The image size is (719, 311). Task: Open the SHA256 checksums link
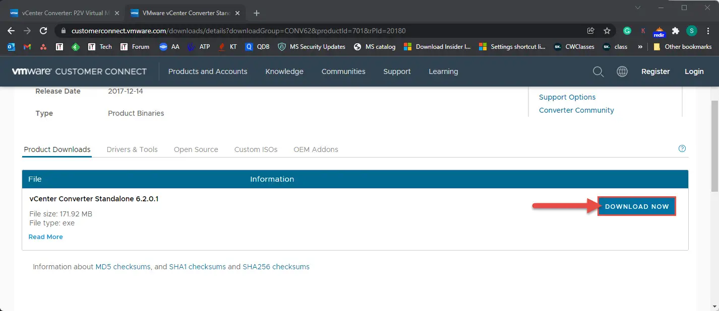(276, 267)
